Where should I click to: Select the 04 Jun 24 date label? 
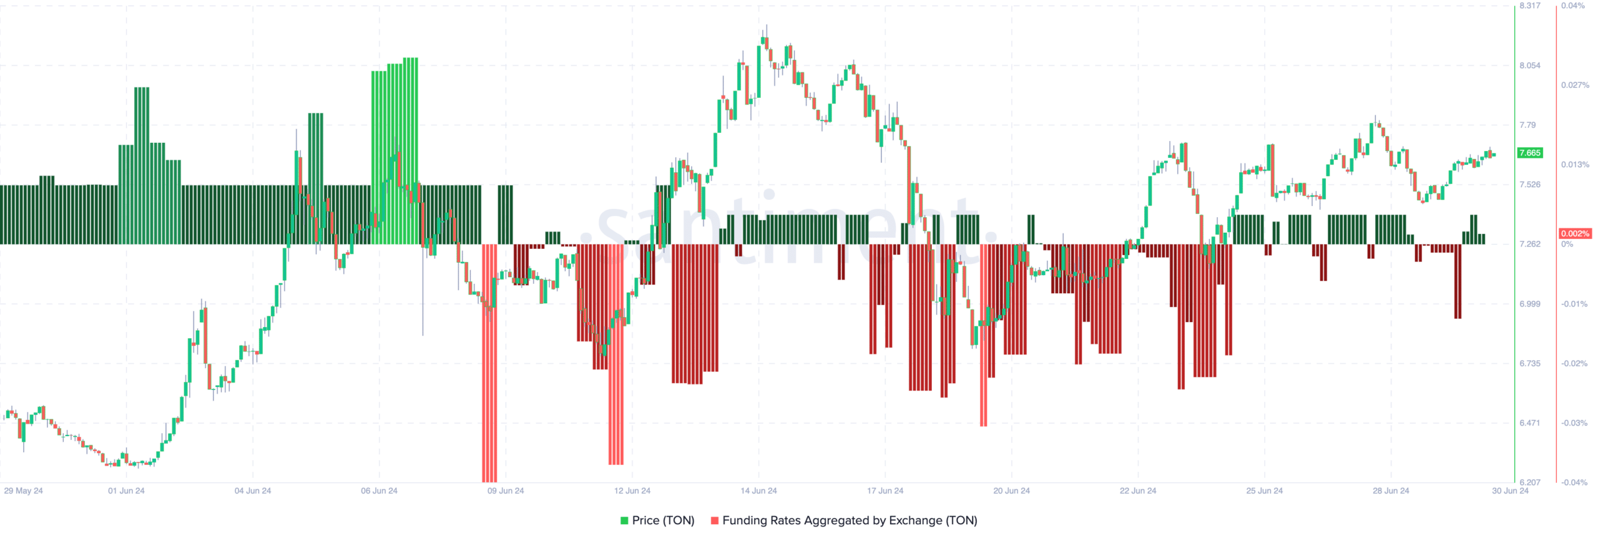pyautogui.click(x=253, y=490)
